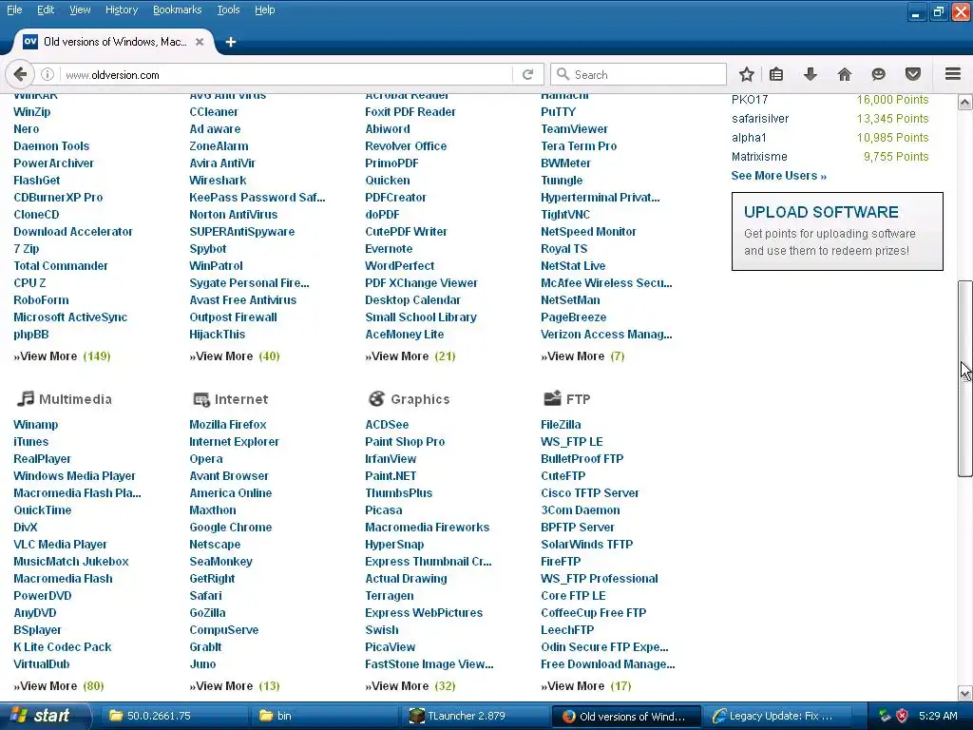Switch to Legacy Update Internet Explorer window
The width and height of the screenshot is (973, 730).
(x=778, y=716)
